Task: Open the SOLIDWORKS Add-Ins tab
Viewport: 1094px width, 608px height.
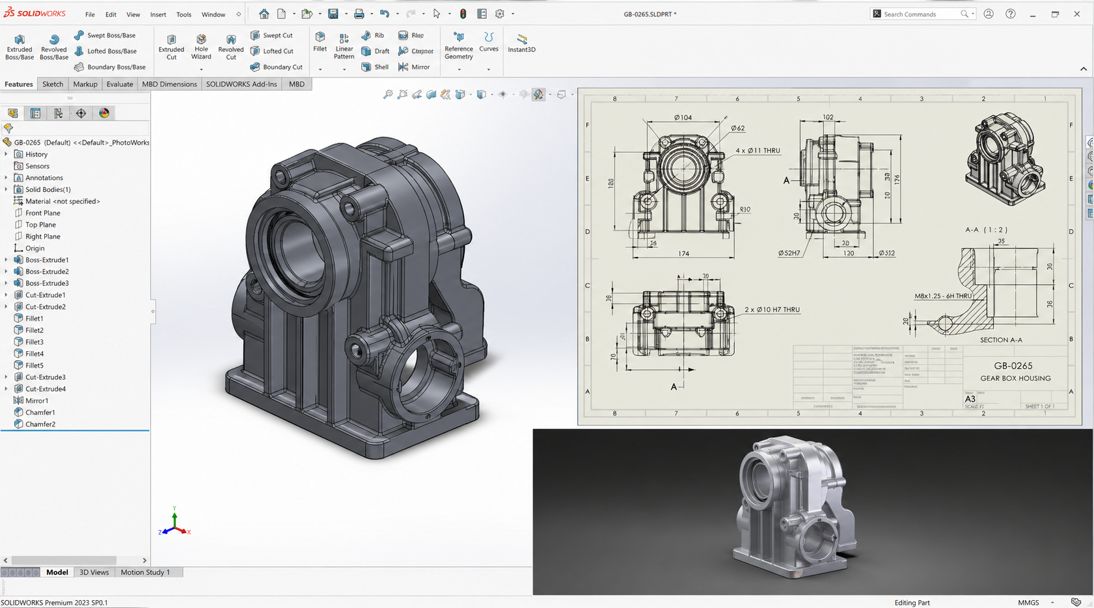Action: tap(241, 84)
